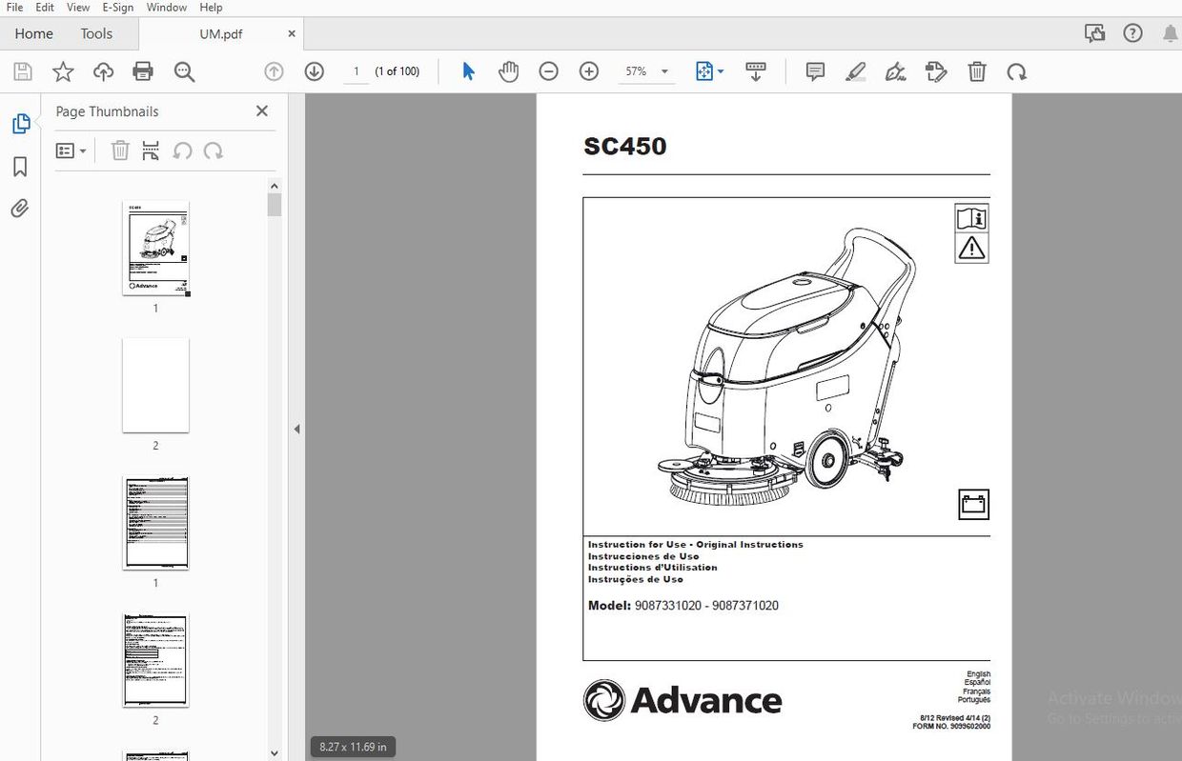Zoom out of the document

548,70
